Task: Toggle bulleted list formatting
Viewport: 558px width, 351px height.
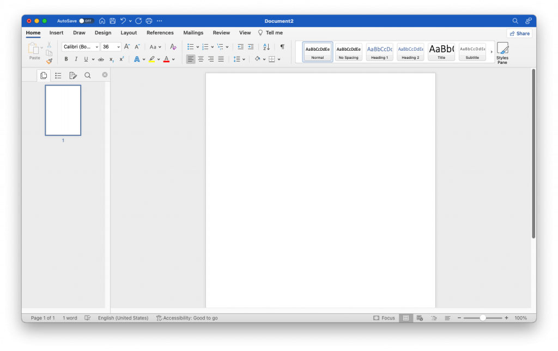Action: point(190,46)
